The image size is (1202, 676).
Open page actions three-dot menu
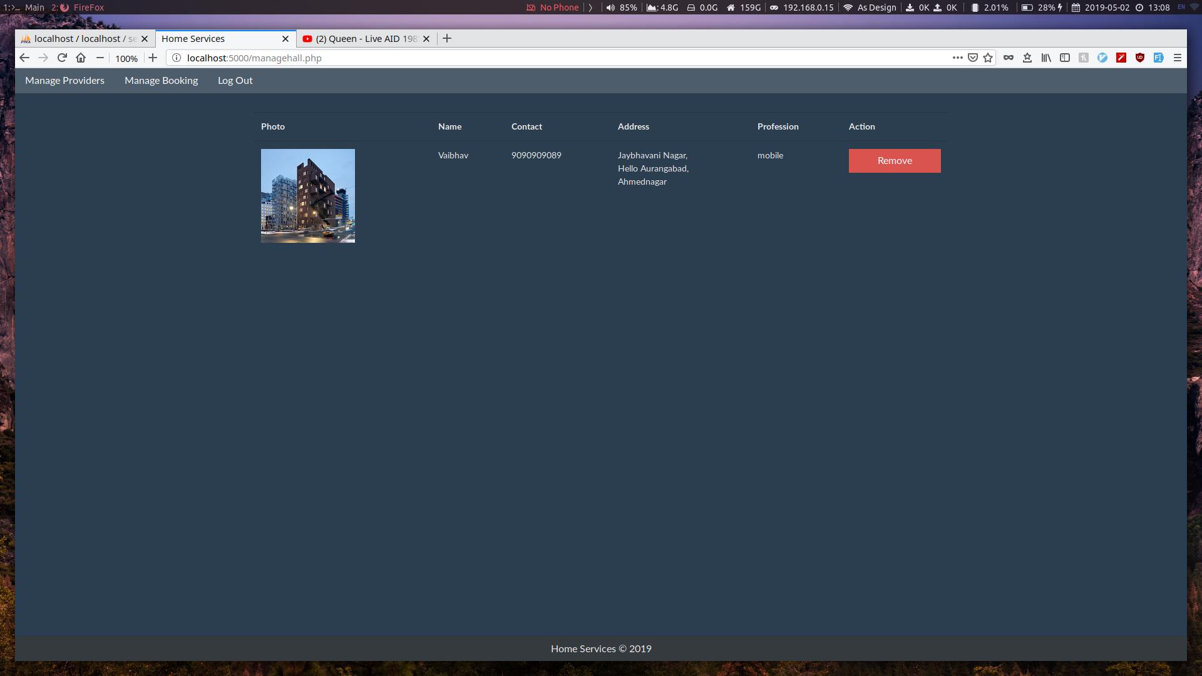pyautogui.click(x=957, y=58)
